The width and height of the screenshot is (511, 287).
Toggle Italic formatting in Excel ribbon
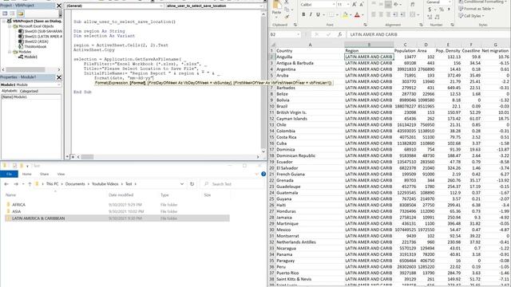pos(311,14)
